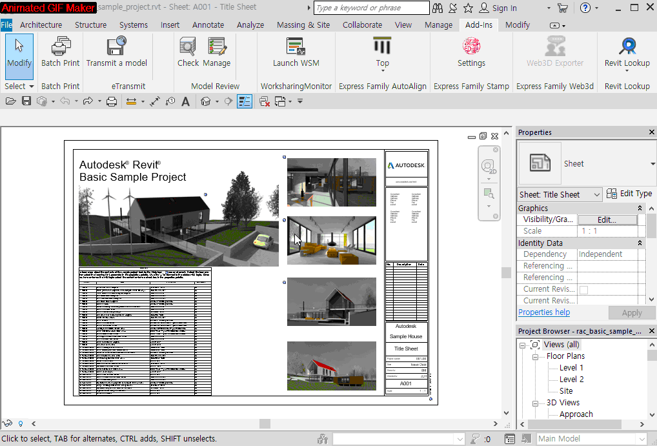Toggle the Thin Lines button
Screen dimensions: 657x446
[x=245, y=101]
